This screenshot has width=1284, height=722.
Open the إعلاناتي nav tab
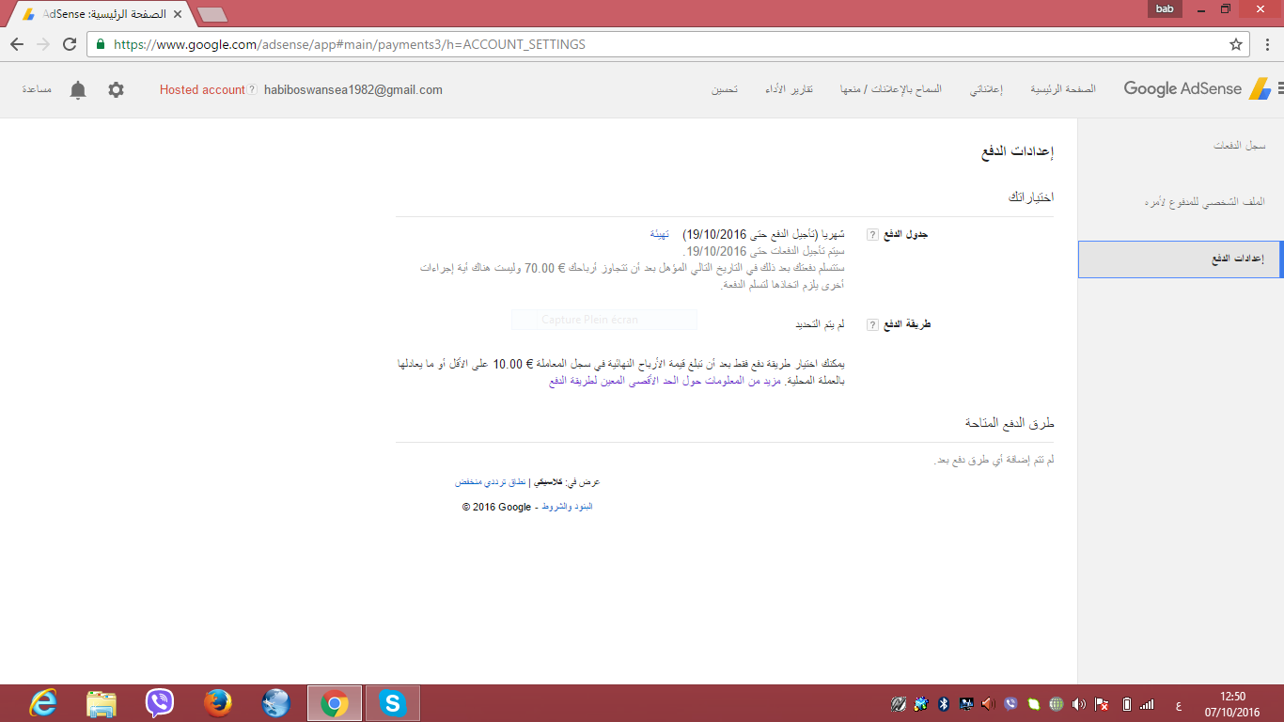[x=986, y=89]
